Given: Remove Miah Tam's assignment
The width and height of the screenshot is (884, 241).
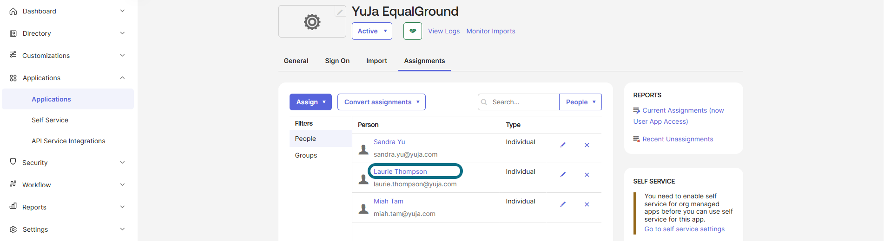Looking at the screenshot, I should pos(587,204).
